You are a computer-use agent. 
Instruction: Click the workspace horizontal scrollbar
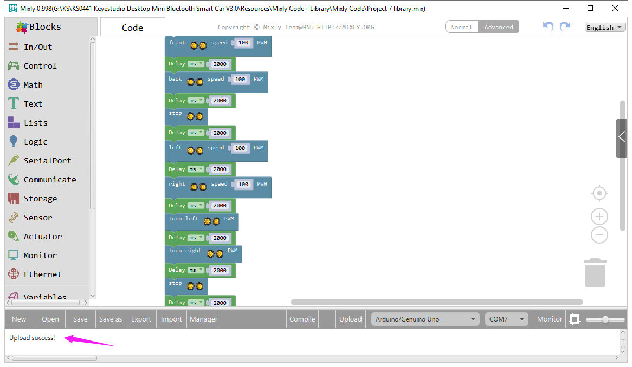[x=437, y=302]
